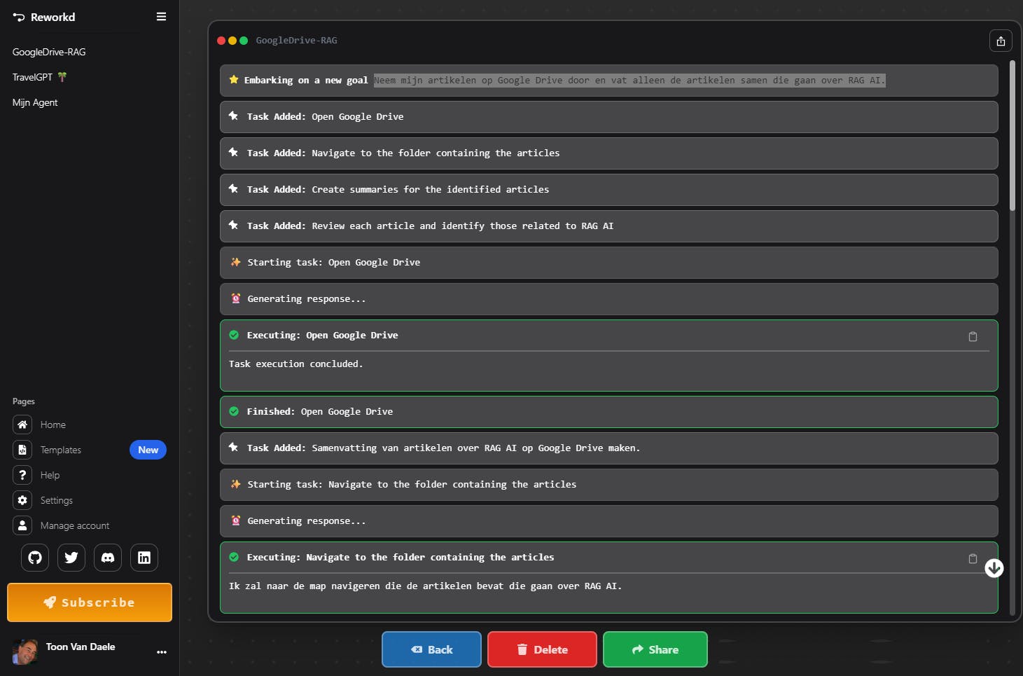Image resolution: width=1023 pixels, height=676 pixels.
Task: Click 'Starting task: Open Google Drive' row
Action: coord(609,263)
